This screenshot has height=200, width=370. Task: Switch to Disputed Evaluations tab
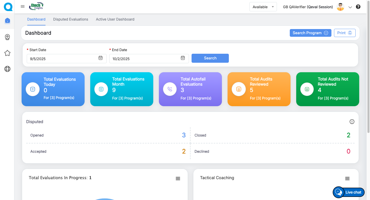(x=71, y=19)
